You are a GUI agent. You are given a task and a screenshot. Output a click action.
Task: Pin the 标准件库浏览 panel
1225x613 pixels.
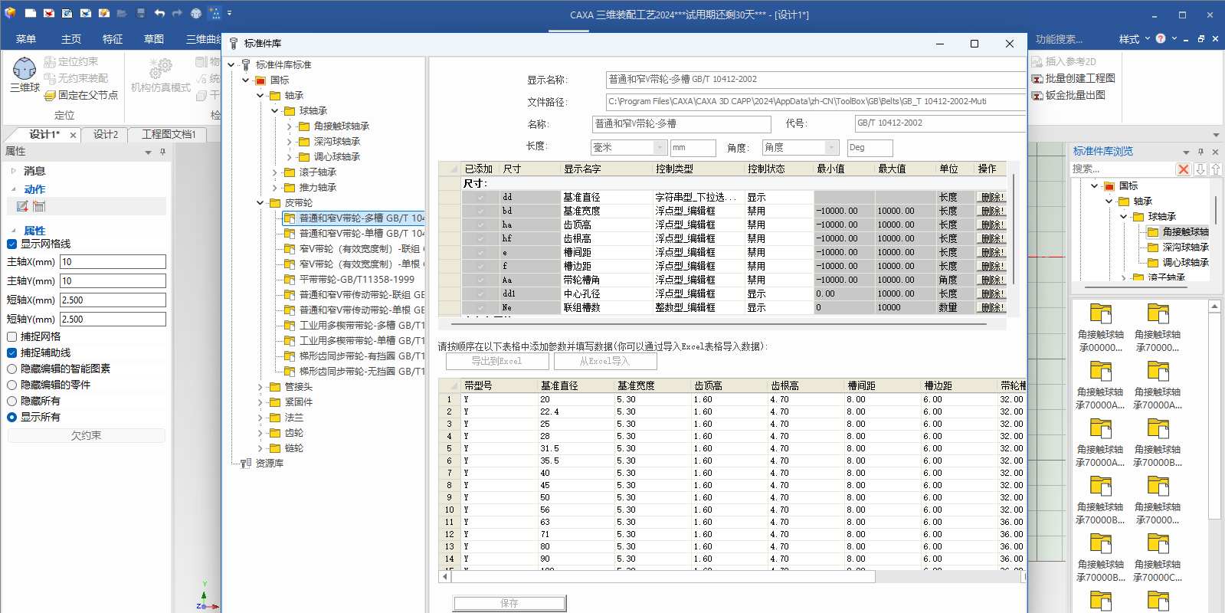[1200, 152]
